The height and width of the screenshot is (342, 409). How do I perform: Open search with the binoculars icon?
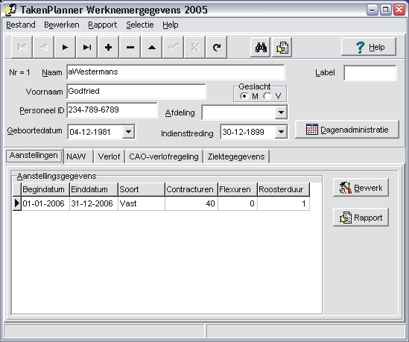pos(261,47)
